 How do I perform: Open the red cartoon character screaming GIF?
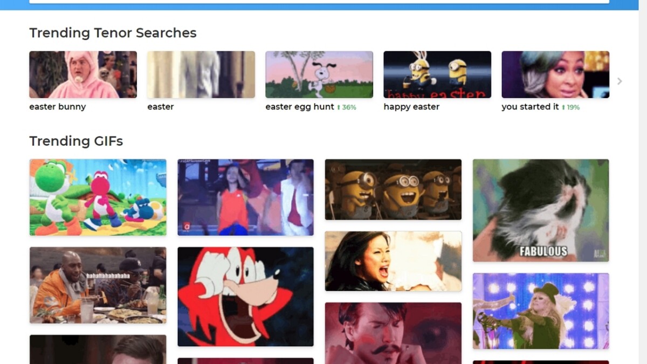[x=245, y=297]
